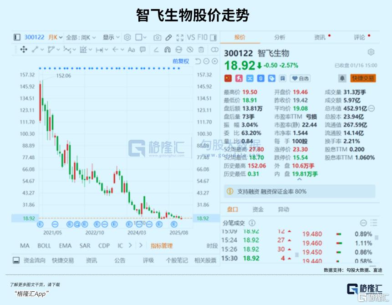Image resolution: width=392 pixels, height=305 pixels.
Task: Switch to the 分析 tab
Action: [279, 38]
